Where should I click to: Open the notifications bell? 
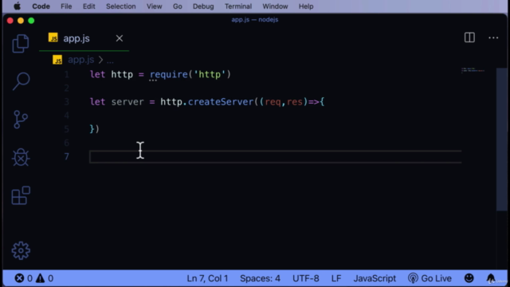tap(491, 278)
